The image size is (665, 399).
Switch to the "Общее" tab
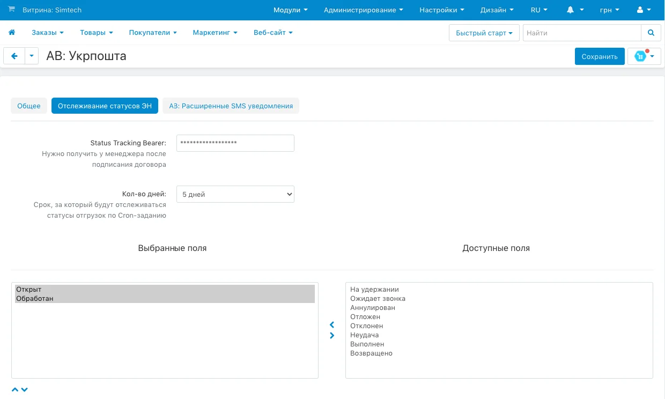coord(29,106)
